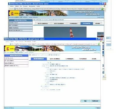Select the small photo thumbnail at the back window's right
Image resolution: width=127 pixels, height=109 pixels.
click(100, 35)
